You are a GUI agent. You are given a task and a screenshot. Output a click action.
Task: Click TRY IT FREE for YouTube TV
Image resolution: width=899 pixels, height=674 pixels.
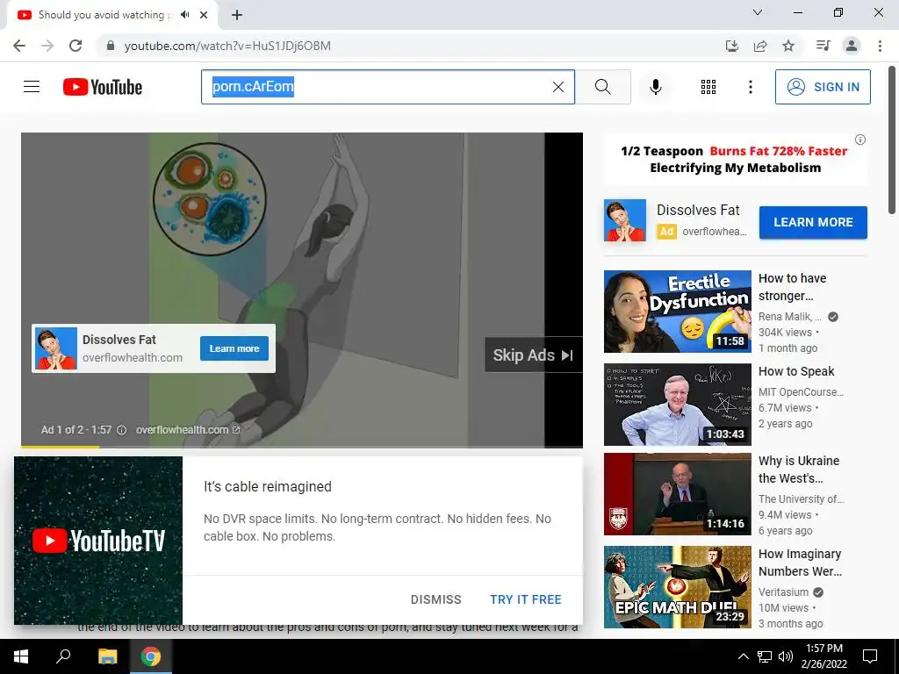525,599
